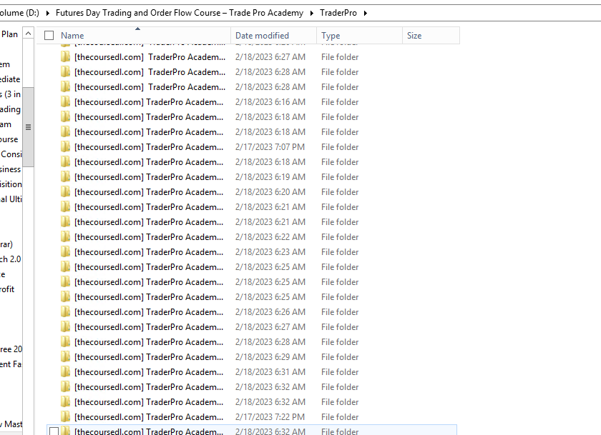Click the date "2/18/2023 6:20 AM"
Screen dimensions: 601x435
pyautogui.click(x=270, y=191)
